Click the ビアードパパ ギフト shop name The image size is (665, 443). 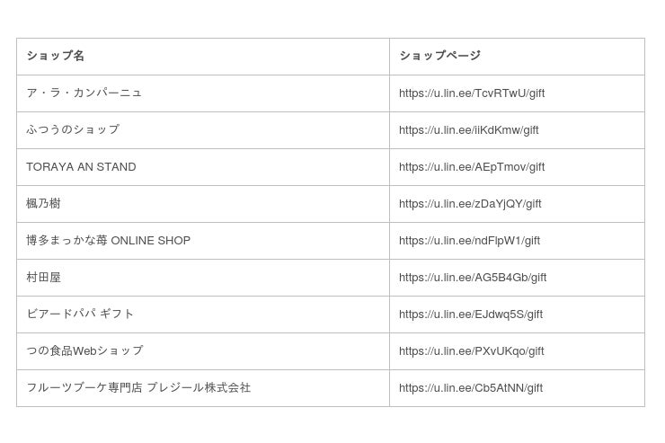(x=80, y=315)
